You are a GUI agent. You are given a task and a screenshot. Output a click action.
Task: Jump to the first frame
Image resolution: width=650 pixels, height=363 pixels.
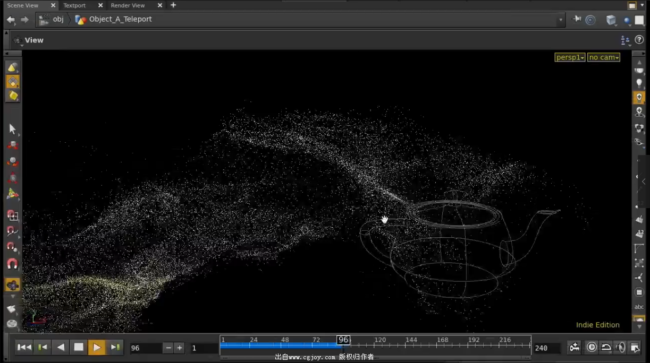click(x=24, y=347)
